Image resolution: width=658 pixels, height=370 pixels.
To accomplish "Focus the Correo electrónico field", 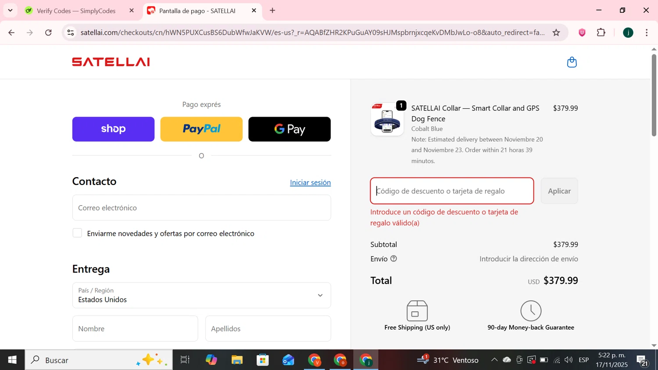I will coord(201,208).
